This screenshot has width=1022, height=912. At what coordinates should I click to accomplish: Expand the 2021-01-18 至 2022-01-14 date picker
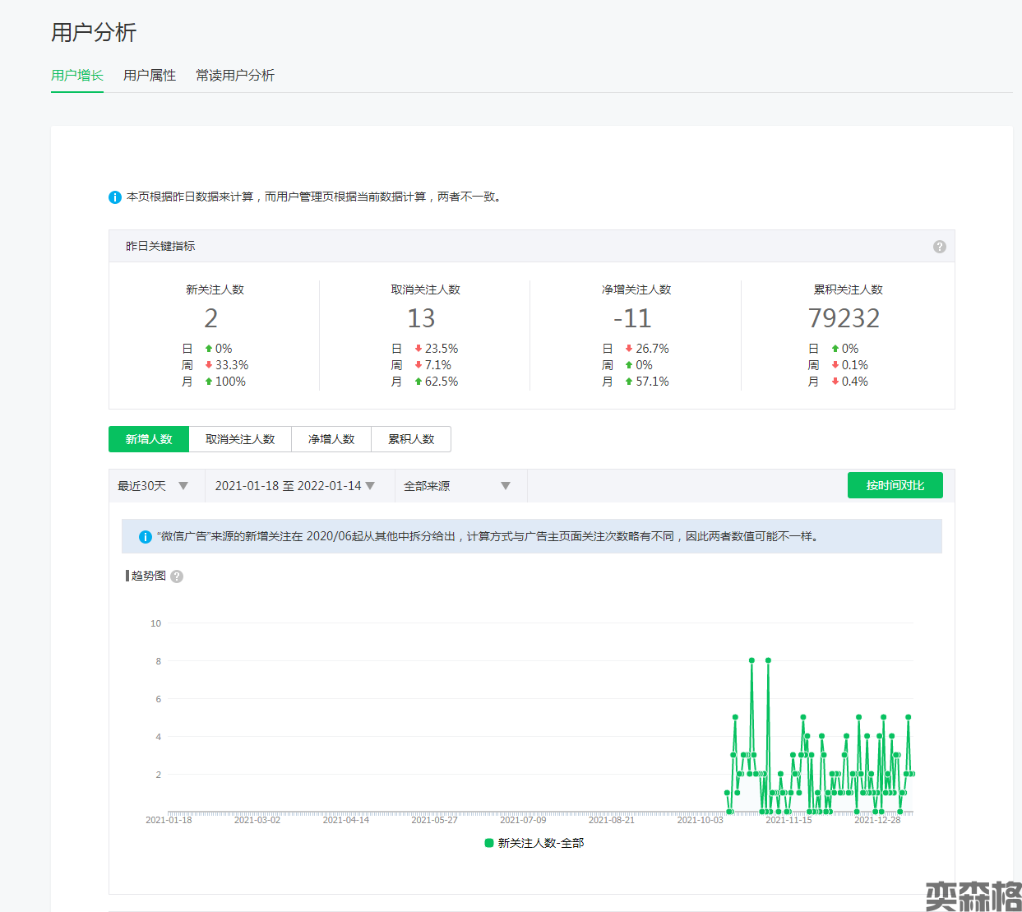coord(295,486)
